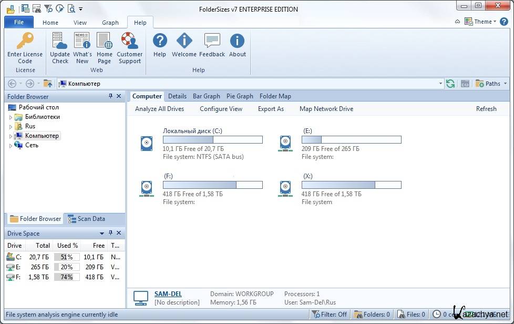Image resolution: width=514 pixels, height=324 pixels.
Task: Click the Enter License Code key icon
Action: pyautogui.click(x=25, y=41)
